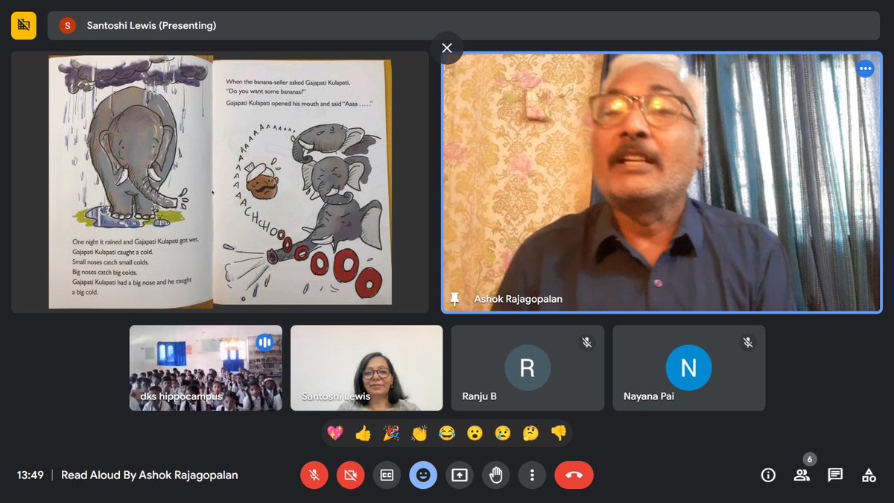Send sparkling heart reaction
The image size is (894, 503).
[335, 433]
